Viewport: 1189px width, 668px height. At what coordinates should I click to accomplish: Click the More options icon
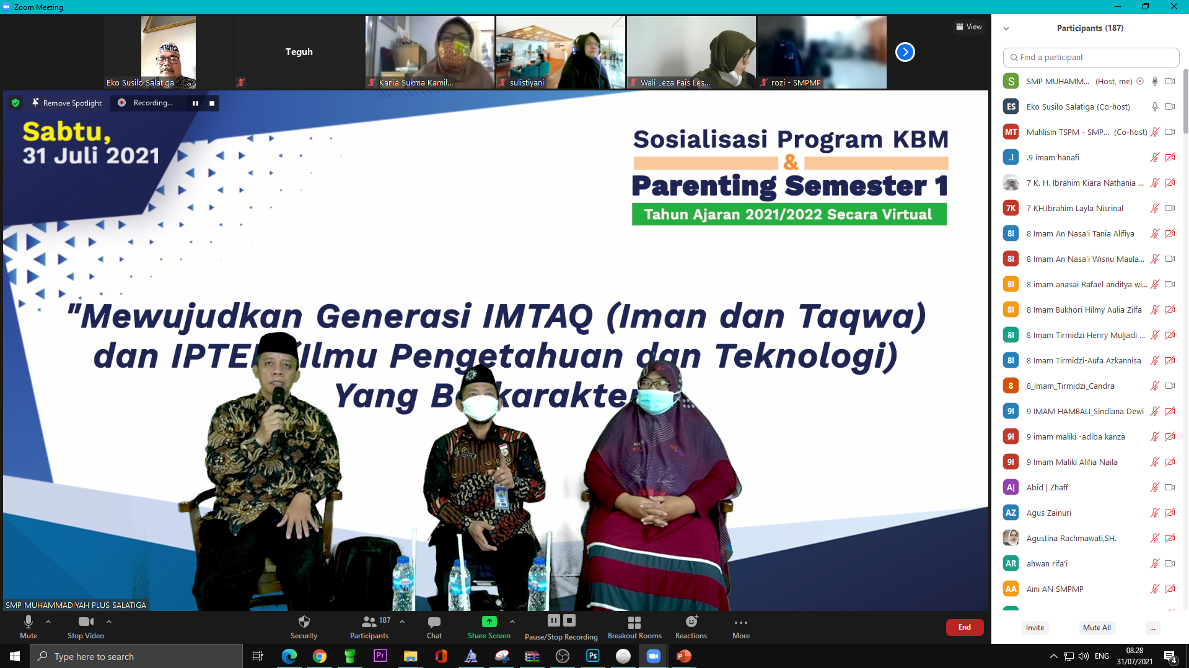(x=740, y=623)
